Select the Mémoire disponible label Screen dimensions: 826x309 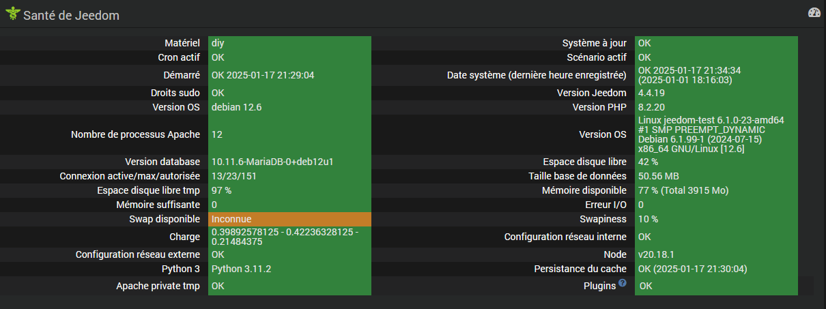tap(584, 190)
